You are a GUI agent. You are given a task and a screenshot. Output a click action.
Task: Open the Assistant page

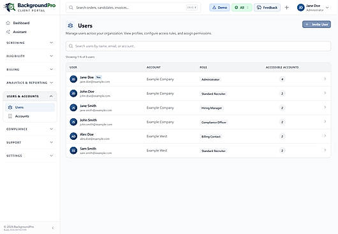point(17,32)
